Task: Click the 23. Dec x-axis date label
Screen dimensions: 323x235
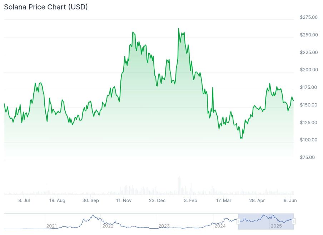Action: pos(157,201)
